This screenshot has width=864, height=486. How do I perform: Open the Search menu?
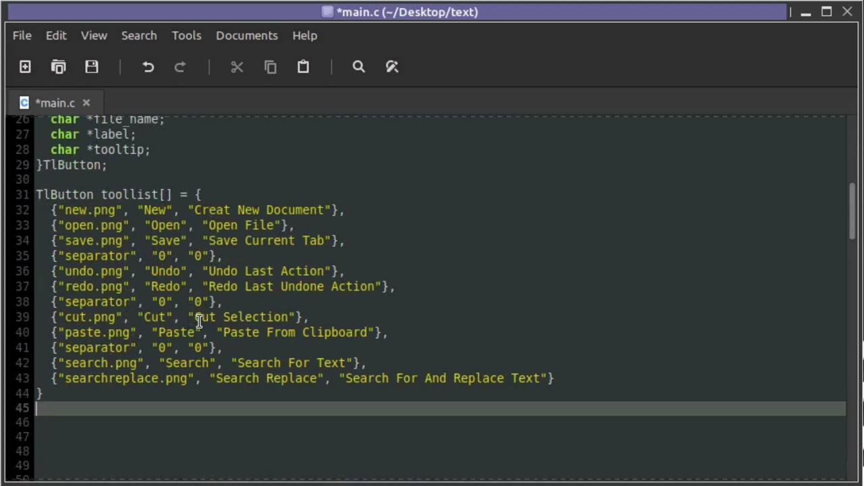pos(139,35)
